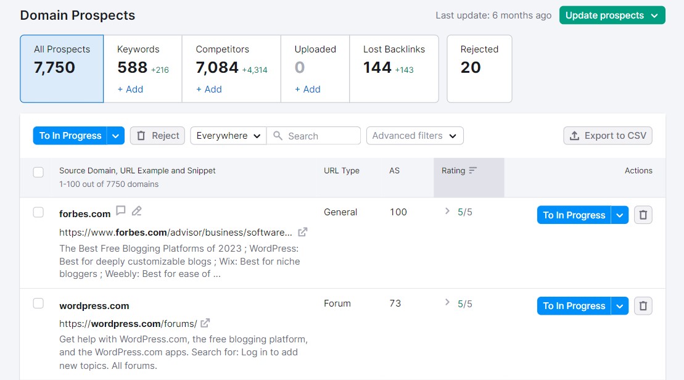Open wordpress.com To In Progress dropdown arrow

point(619,306)
